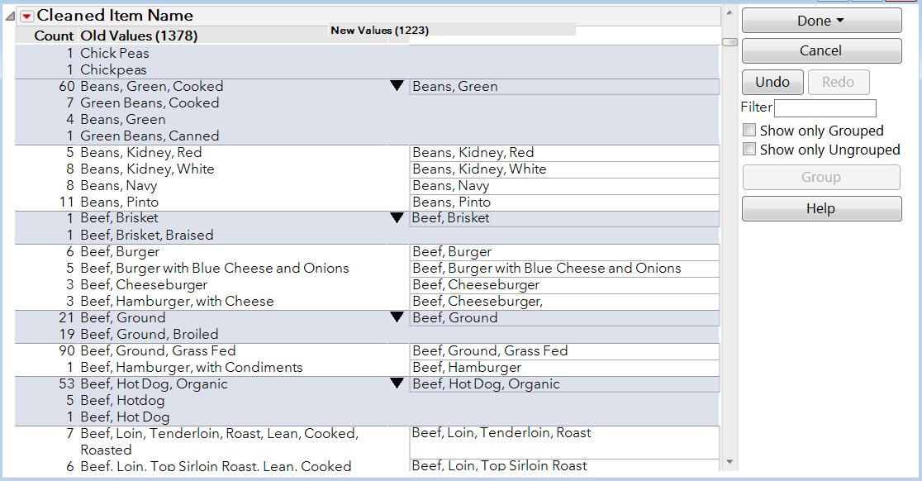Image resolution: width=922 pixels, height=481 pixels.
Task: Collapse the Cleaned Item Name outline triangle
Action: 10,16
